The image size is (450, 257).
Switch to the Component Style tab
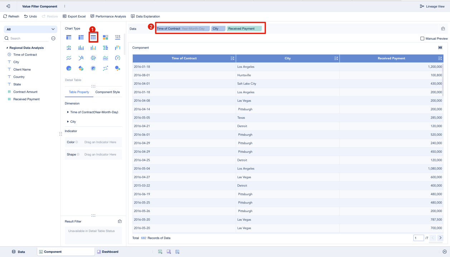click(107, 92)
